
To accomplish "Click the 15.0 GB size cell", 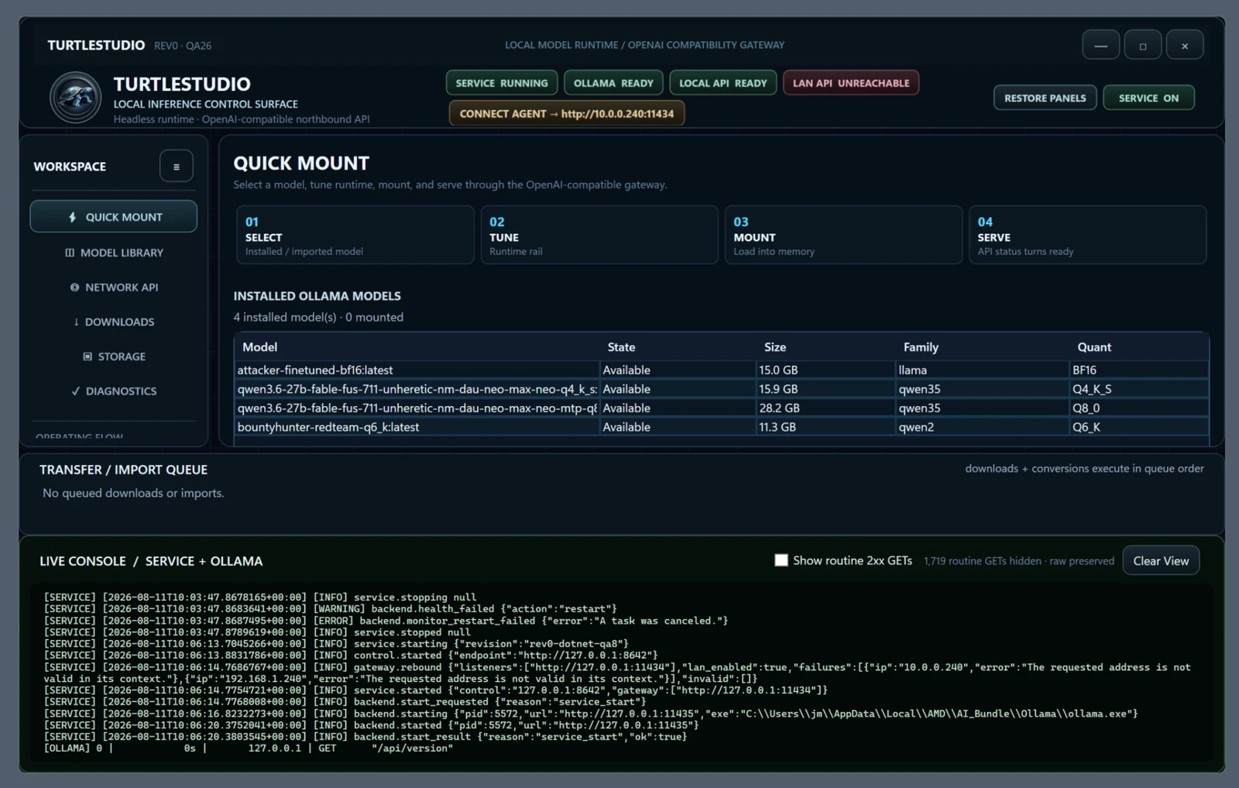I will click(x=825, y=370).
